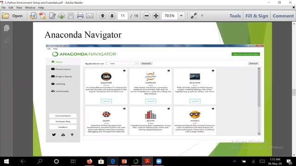Click the Open folder icon
The image size is (296, 166).
pyautogui.click(x=6, y=16)
